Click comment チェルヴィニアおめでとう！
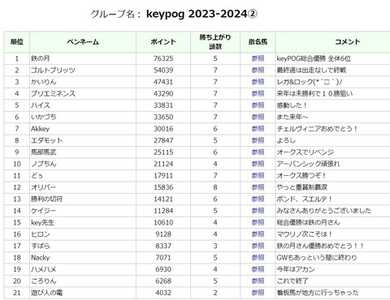Screen dimensions: 390x300 (317, 129)
